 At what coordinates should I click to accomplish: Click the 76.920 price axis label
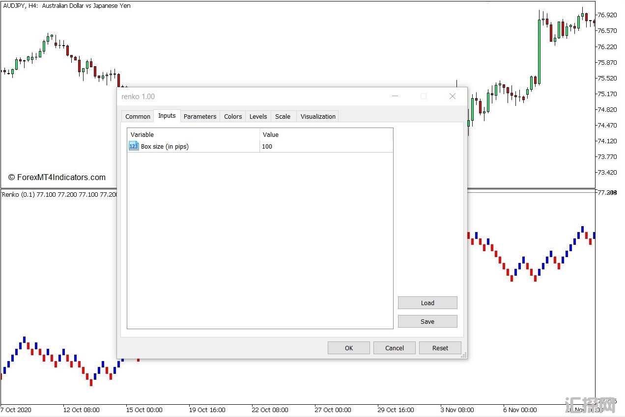607,15
